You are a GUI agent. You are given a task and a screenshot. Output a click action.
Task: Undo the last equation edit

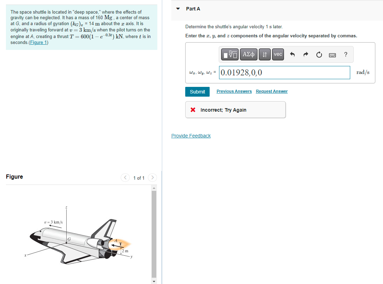292,54
